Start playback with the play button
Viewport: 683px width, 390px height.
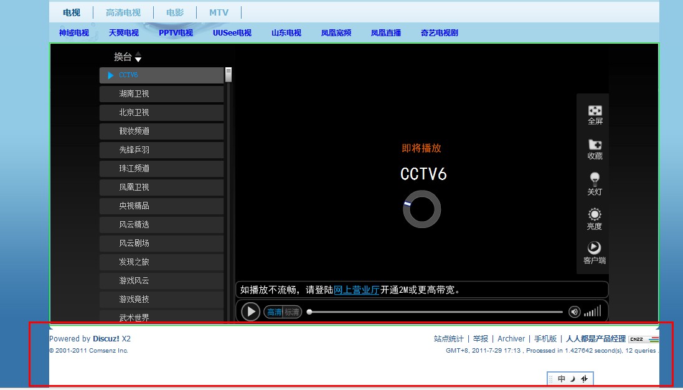[250, 312]
